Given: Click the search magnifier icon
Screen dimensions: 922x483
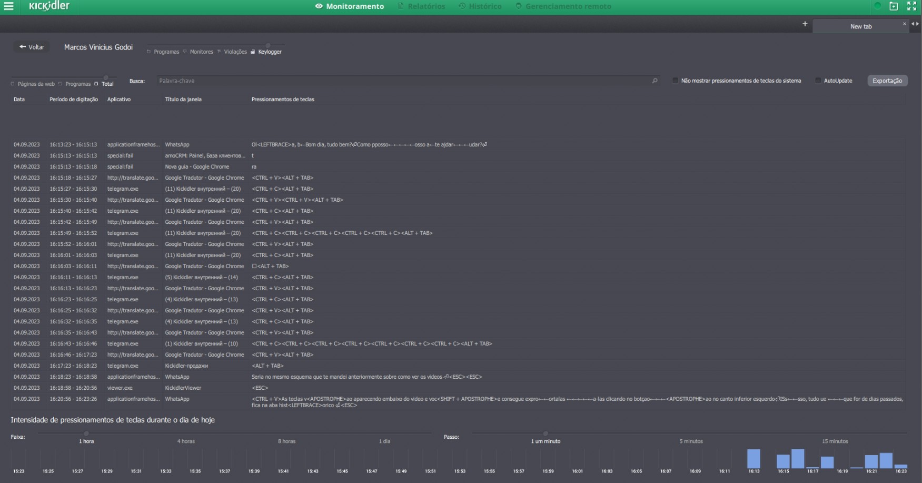Looking at the screenshot, I should 655,81.
